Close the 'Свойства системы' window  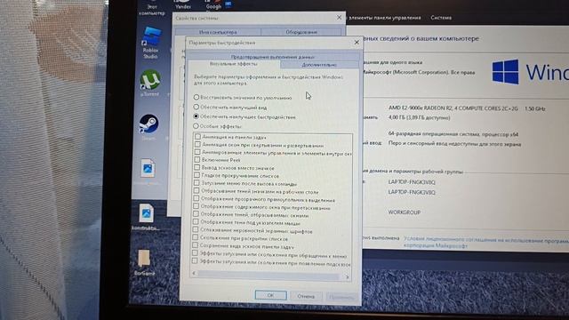[339, 17]
